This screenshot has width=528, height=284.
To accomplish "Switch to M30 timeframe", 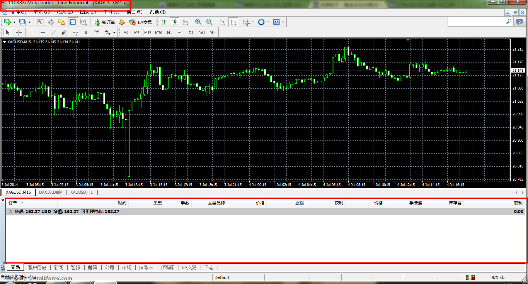I will coord(158,32).
